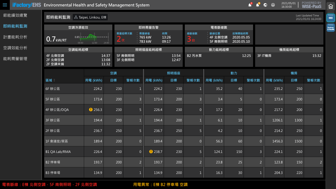Open red-badge alarm notifications bell
Viewport: 336px width, 189px height.
(250, 5)
